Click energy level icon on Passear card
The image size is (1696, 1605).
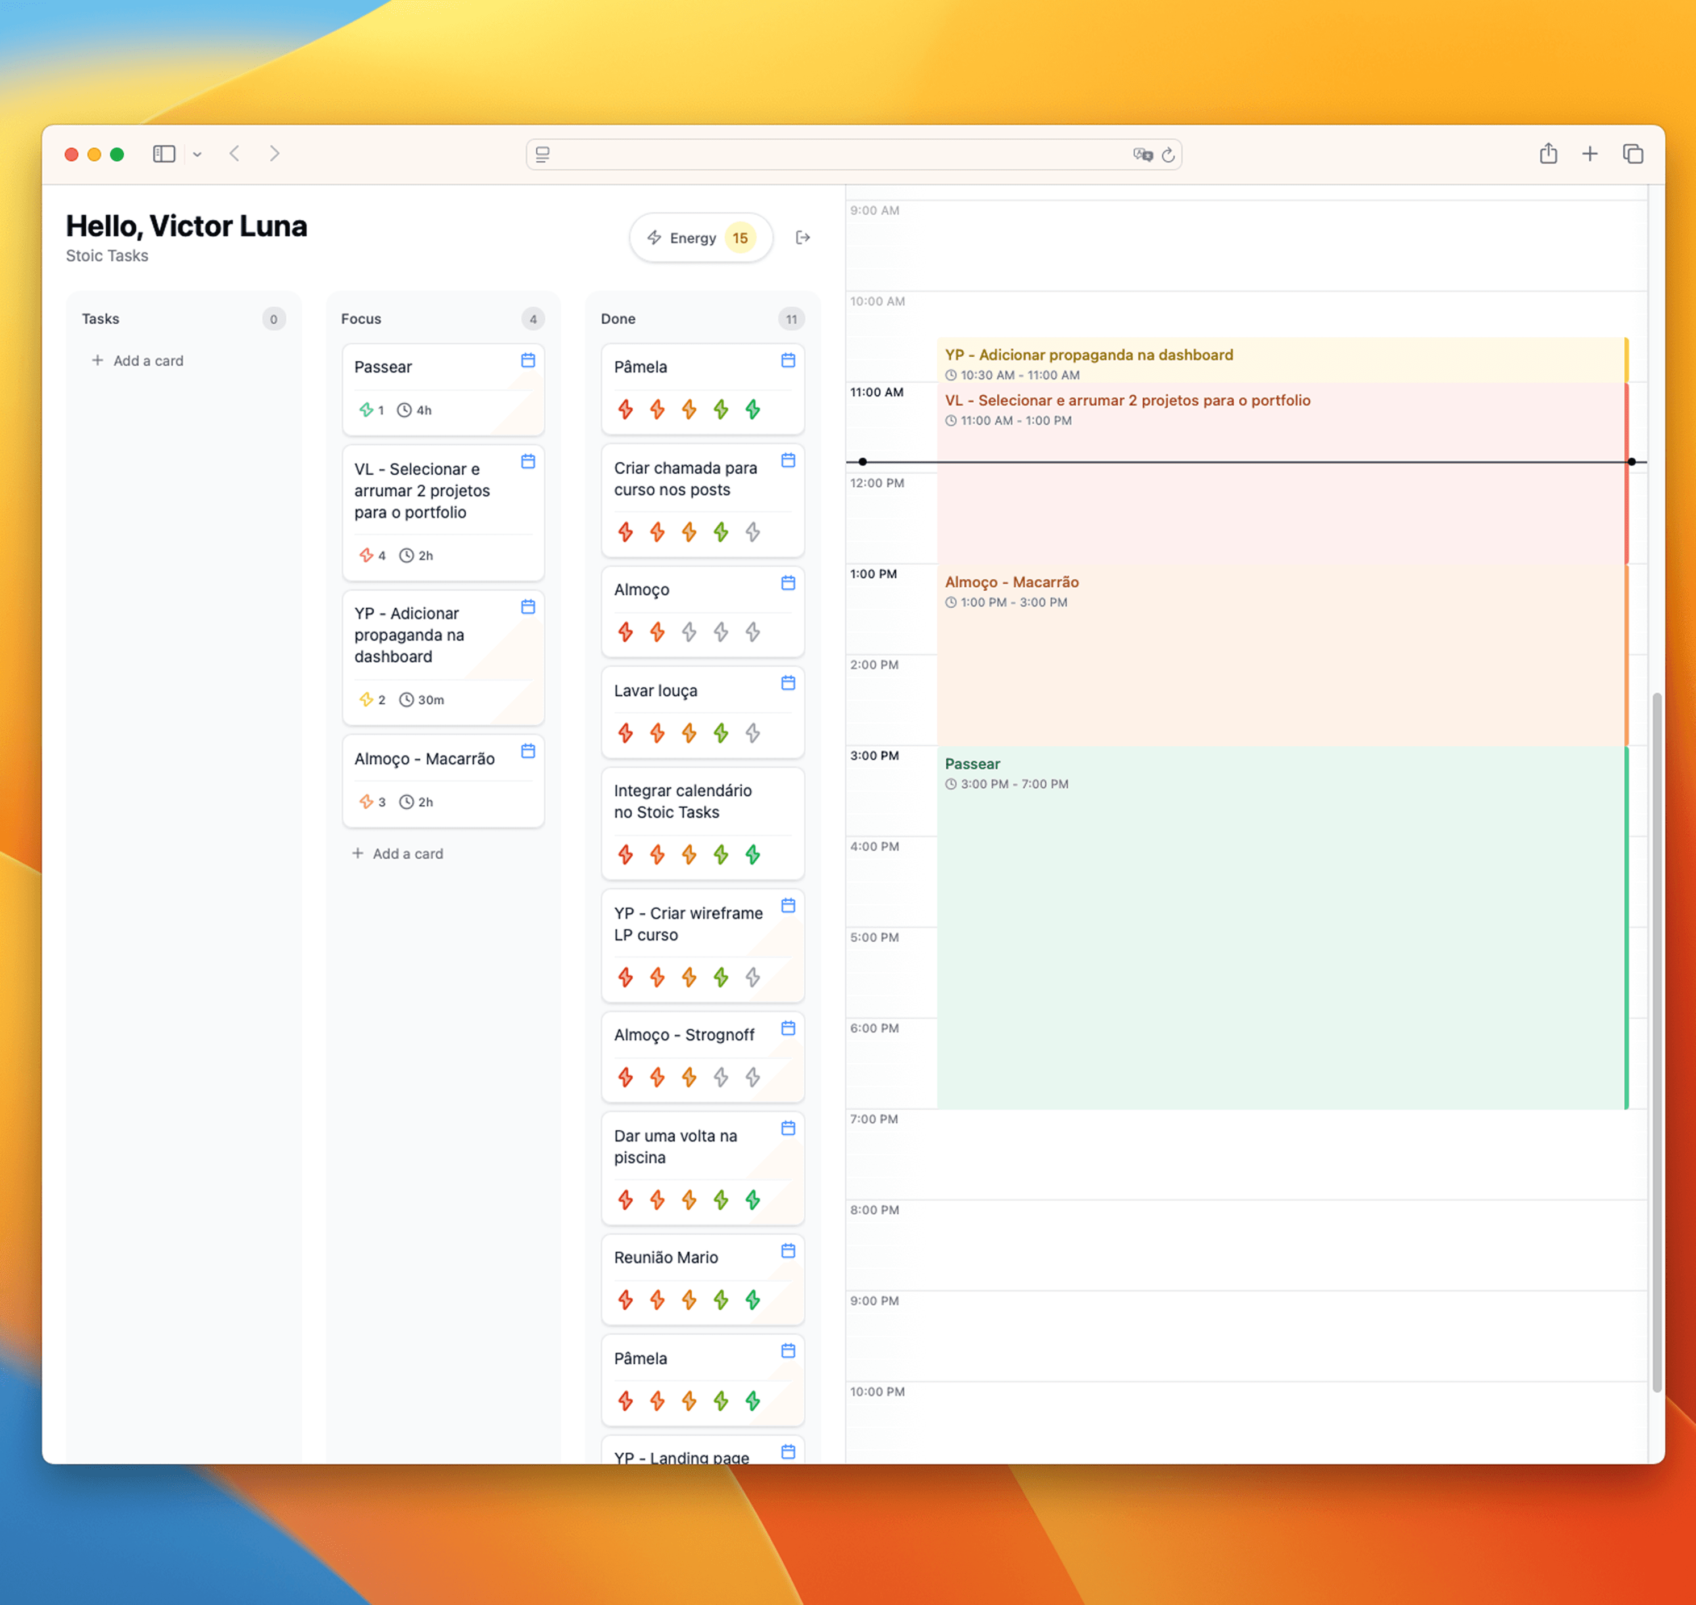[366, 410]
